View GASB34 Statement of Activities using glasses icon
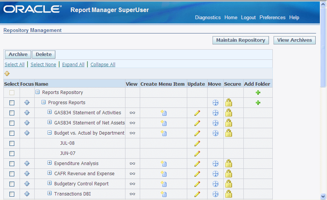The width and height of the screenshot is (327, 200). click(133, 113)
